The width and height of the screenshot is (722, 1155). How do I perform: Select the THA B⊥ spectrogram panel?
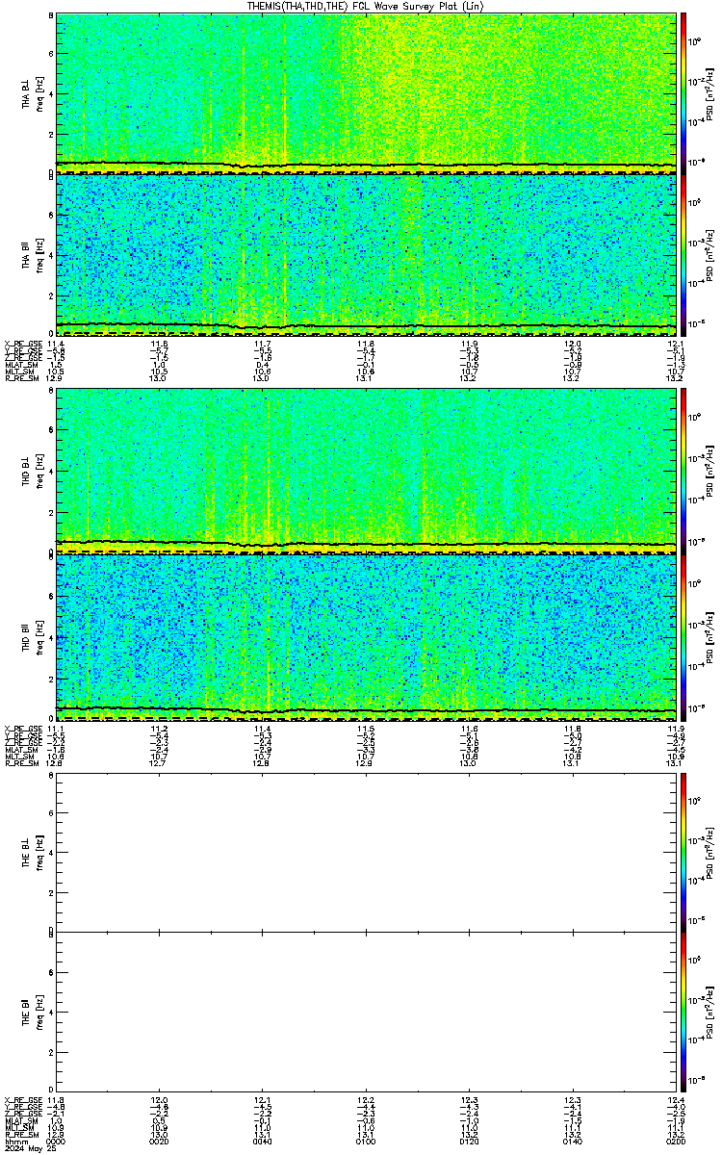[365, 93]
